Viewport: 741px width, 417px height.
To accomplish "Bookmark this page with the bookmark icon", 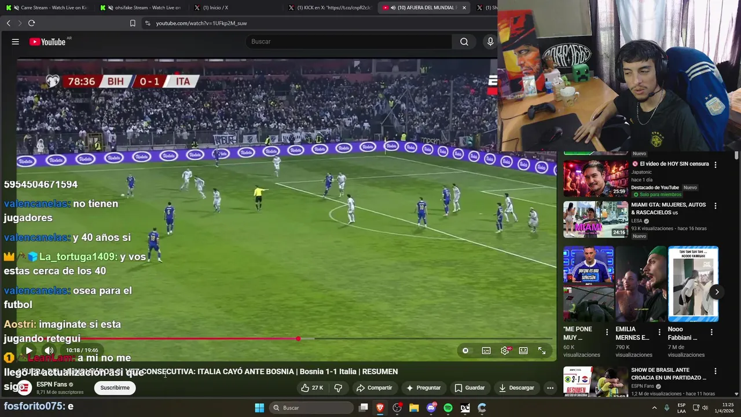I will point(133,23).
